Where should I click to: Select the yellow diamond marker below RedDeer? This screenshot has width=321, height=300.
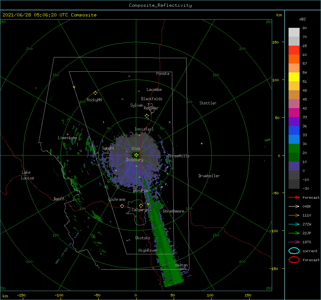[x=147, y=116]
